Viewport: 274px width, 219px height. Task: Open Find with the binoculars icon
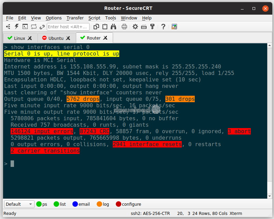pos(113,27)
